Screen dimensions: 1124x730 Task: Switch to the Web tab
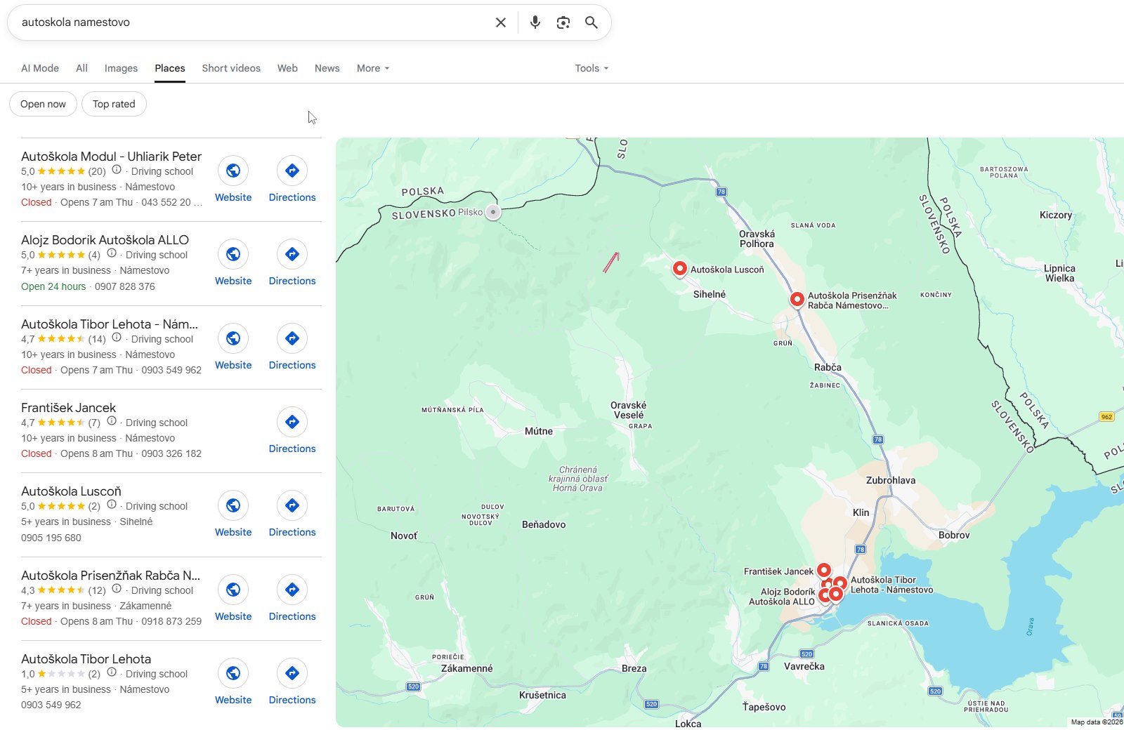pyautogui.click(x=287, y=68)
